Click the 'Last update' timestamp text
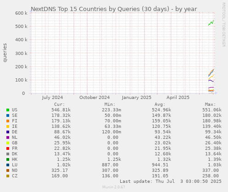The height and width of the screenshot is (192, 228). (171, 181)
